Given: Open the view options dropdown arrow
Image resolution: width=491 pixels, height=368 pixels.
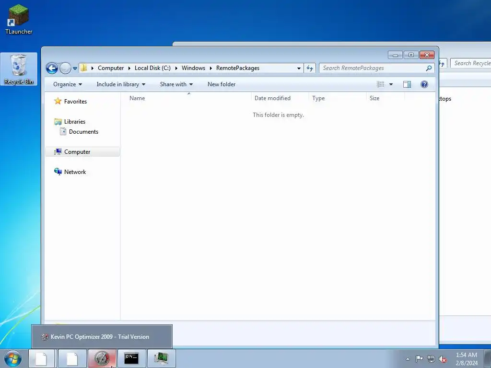Looking at the screenshot, I should 391,84.
